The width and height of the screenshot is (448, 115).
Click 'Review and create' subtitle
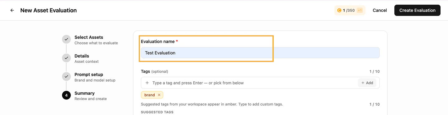(90, 99)
